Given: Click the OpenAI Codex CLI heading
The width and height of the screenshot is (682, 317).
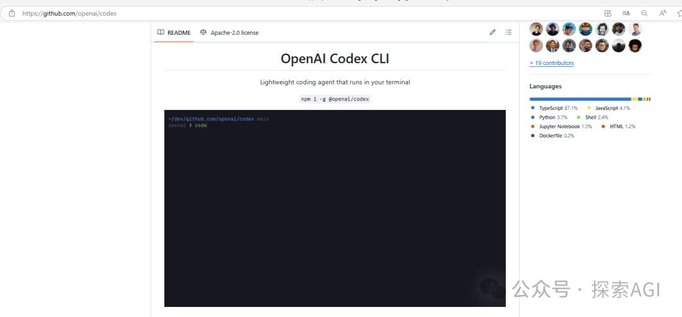Looking at the screenshot, I should (x=335, y=58).
